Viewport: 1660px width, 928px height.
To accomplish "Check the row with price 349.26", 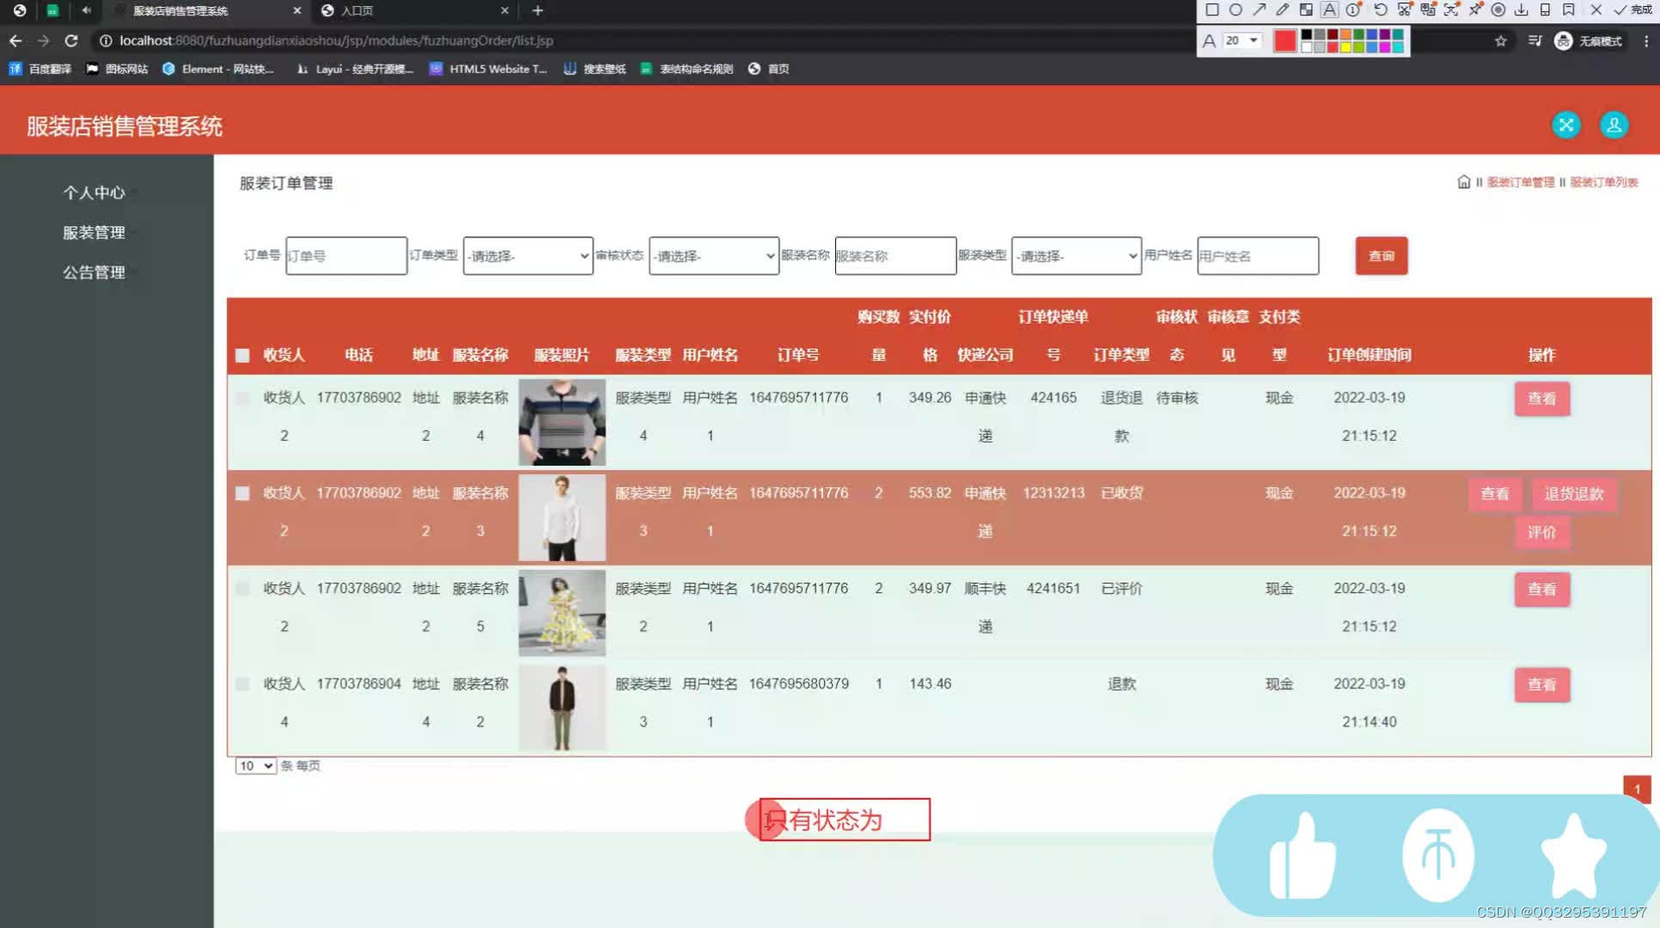I will coord(242,398).
